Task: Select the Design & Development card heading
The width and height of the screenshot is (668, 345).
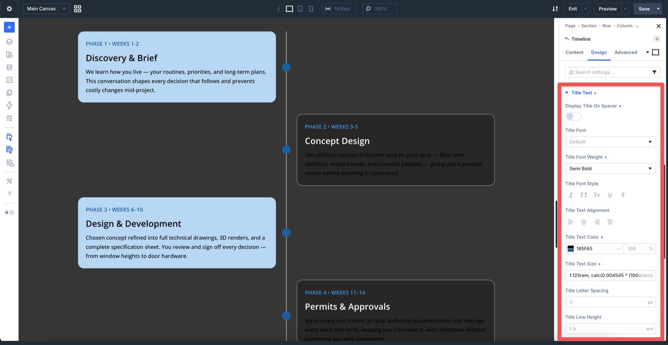Action: [133, 224]
